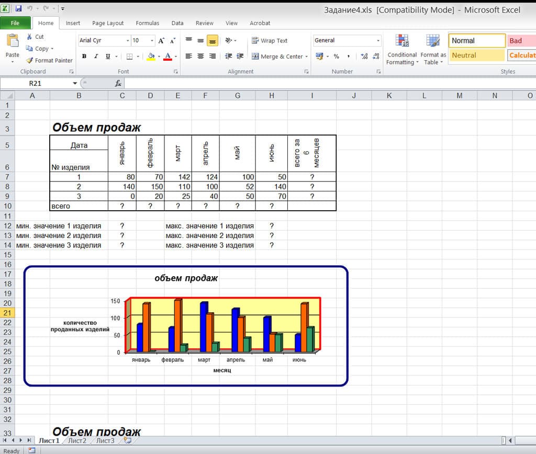Click the Save icon in quick access toolbar
Image resolution: width=536 pixels, height=454 pixels.
[x=19, y=8]
